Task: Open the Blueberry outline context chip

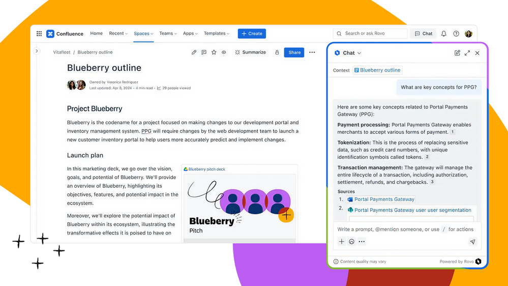Action: 377,70
